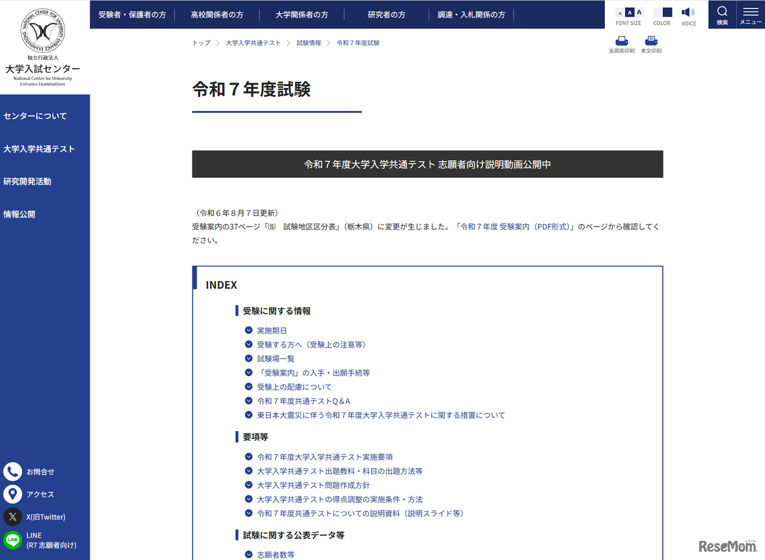Open the X (旧Twitter) icon
The width and height of the screenshot is (765, 560).
13,517
